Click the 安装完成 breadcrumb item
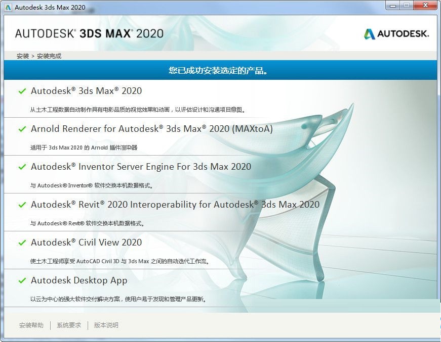The height and width of the screenshot is (342, 441). [x=49, y=56]
